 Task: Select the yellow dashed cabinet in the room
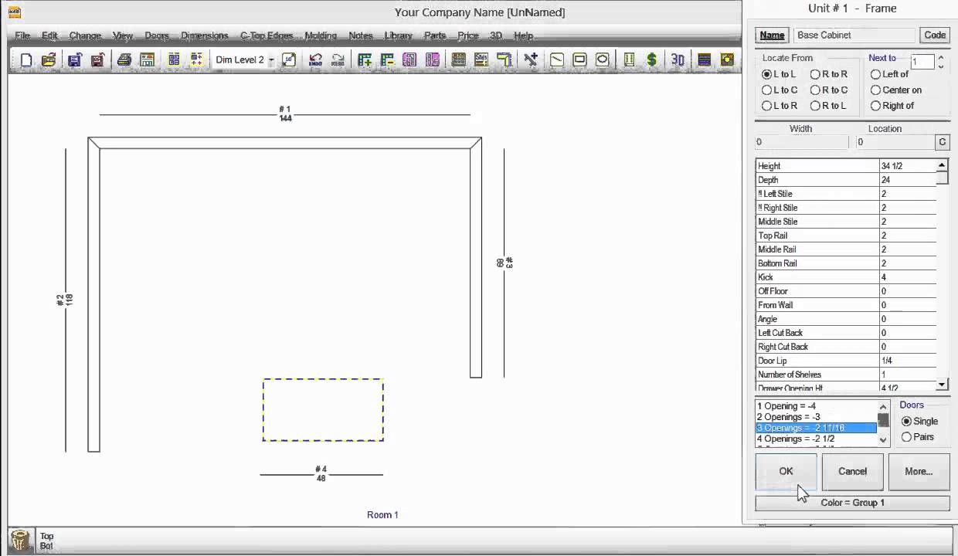click(323, 410)
